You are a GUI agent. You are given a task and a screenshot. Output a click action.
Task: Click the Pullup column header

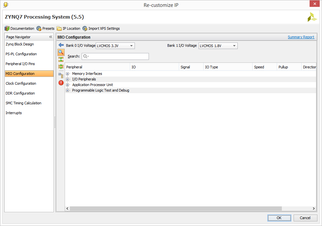[289, 67]
